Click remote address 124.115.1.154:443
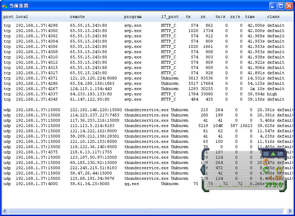The height and width of the screenshot is (216, 295). tap(91, 89)
